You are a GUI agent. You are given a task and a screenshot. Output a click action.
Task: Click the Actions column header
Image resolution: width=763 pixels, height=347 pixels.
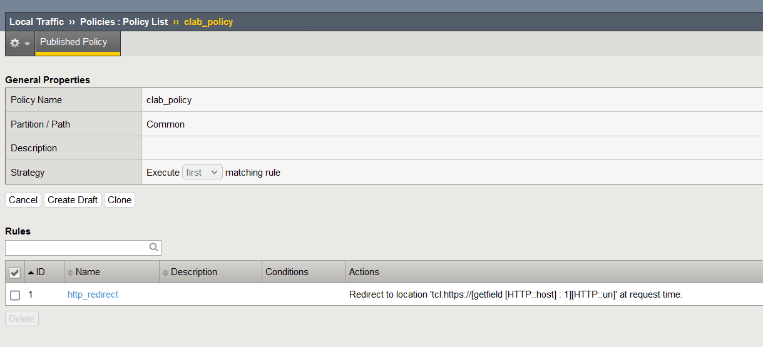click(554, 272)
